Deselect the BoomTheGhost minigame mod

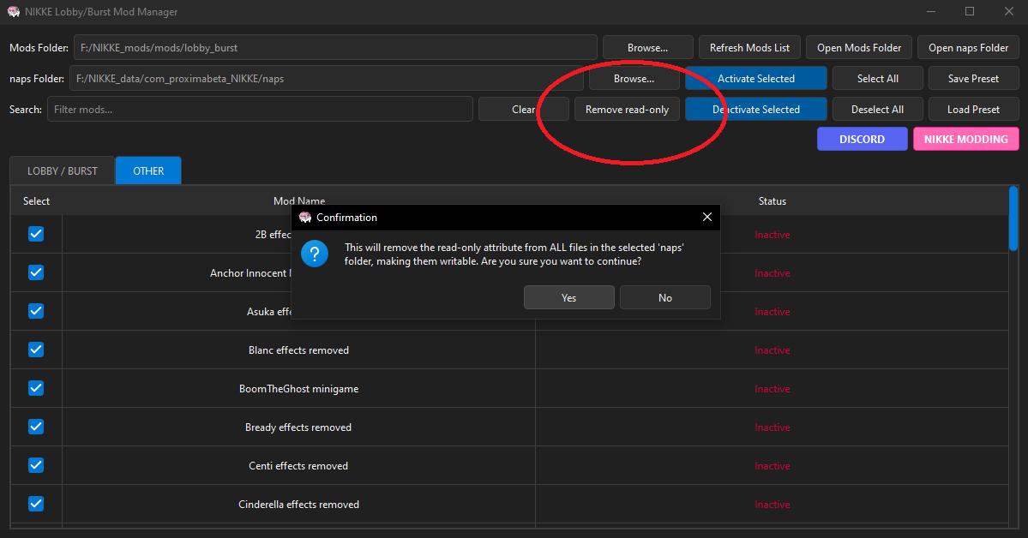point(35,388)
